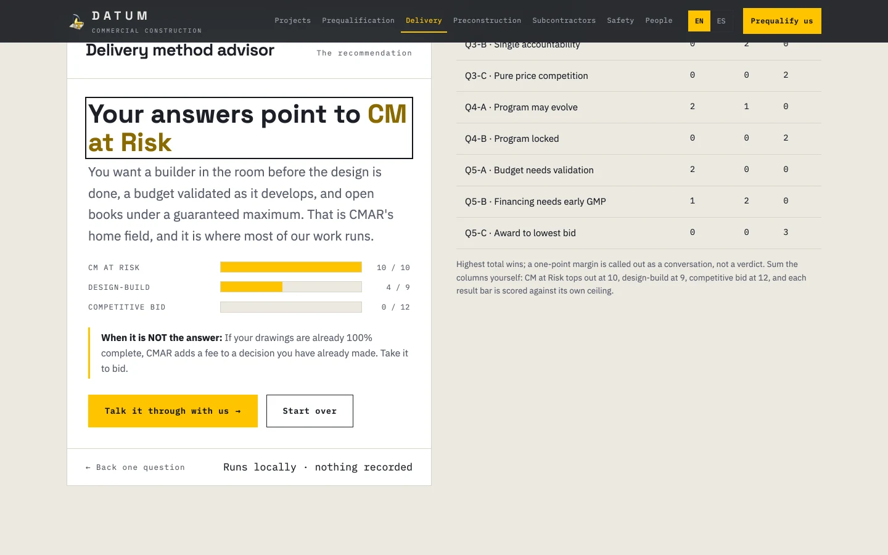Go back one question

click(135, 467)
